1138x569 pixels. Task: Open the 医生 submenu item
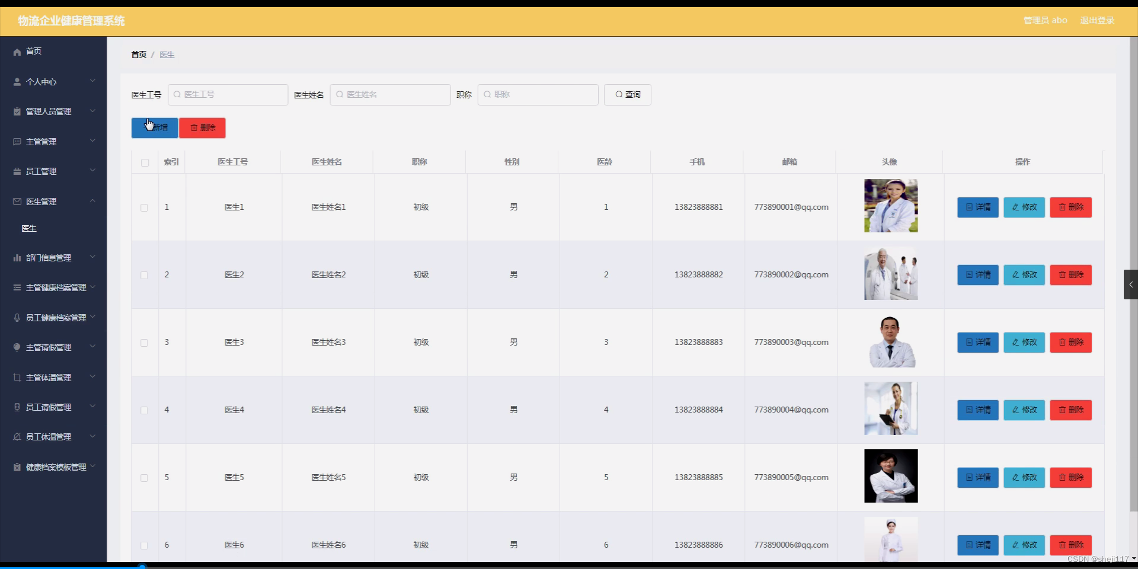point(30,228)
